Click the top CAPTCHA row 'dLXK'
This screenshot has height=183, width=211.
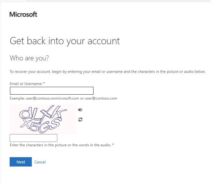[43, 113]
